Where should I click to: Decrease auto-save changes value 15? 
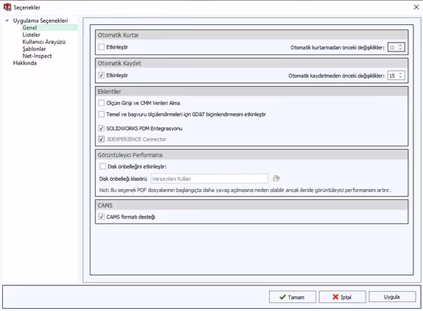(x=400, y=78)
